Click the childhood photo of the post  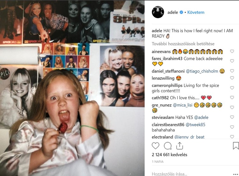pyautogui.click(x=72, y=88)
